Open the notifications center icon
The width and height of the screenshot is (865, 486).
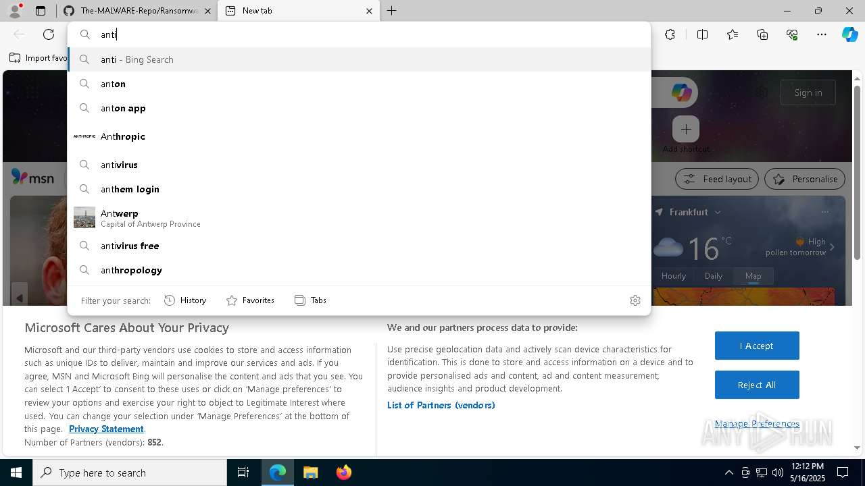pos(843,473)
